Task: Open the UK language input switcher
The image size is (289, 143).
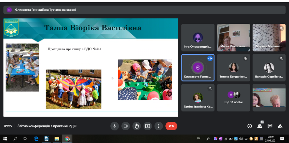Action: click(x=199, y=138)
